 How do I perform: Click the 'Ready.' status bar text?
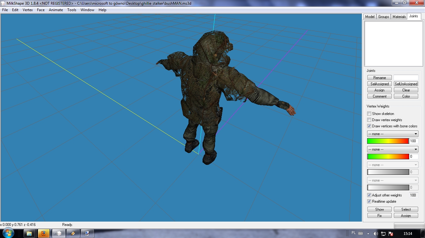point(68,225)
